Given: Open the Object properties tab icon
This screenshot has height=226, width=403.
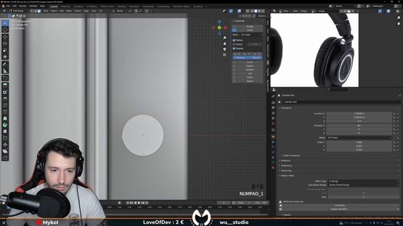Looking at the screenshot, I should click(273, 137).
